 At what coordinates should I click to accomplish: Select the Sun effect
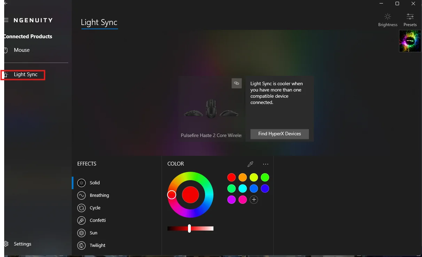[94, 233]
